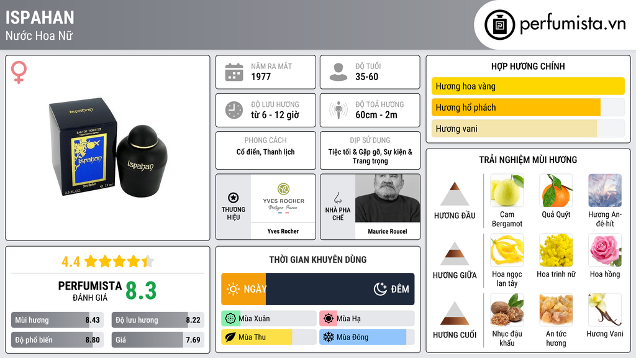636x358 pixels.
Task: Click the Yves Rocher brand logo
Action: (x=283, y=198)
